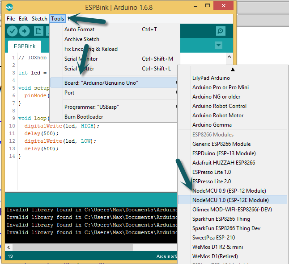Click "digitalWrite(led, LOW);" code line
This screenshot has width=289, height=264.
click(x=60, y=141)
